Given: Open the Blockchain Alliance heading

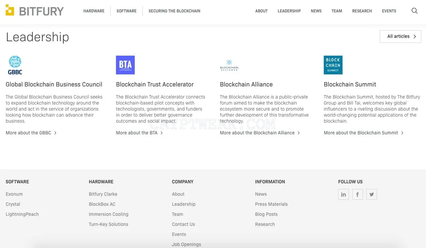Looking at the screenshot, I should (x=246, y=84).
